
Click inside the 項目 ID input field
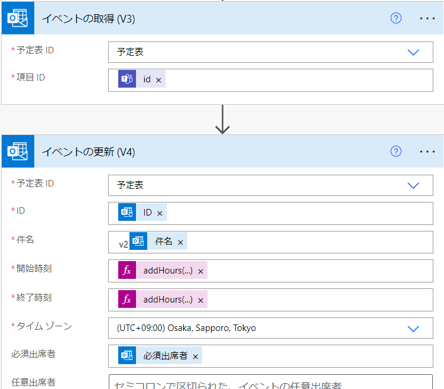coord(271,81)
